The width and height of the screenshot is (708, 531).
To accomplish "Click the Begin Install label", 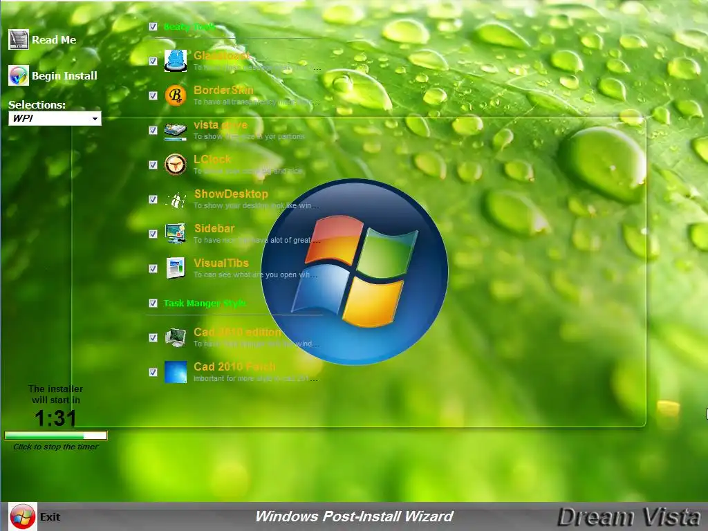I will (x=64, y=76).
